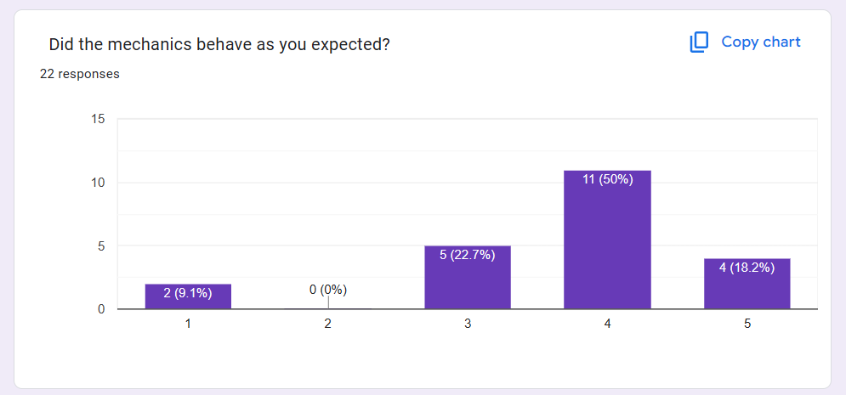Click the 4 (18.2%) data label
The image size is (846, 395).
(747, 268)
